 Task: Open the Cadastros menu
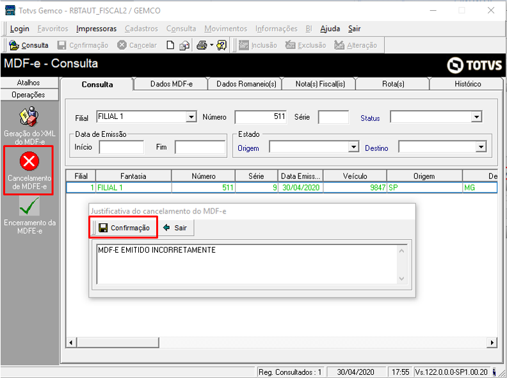point(141,29)
